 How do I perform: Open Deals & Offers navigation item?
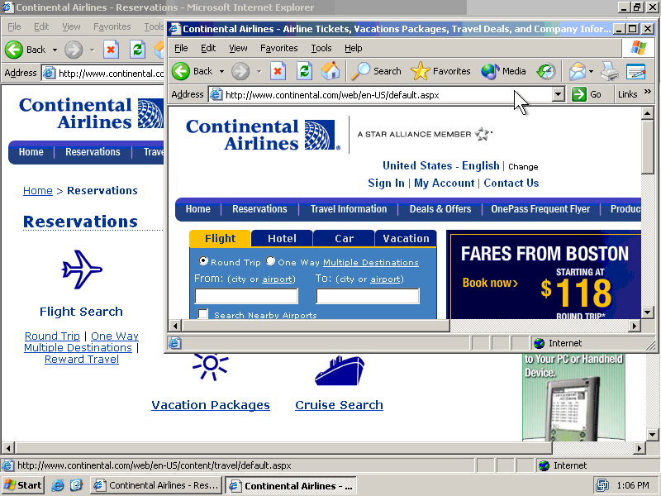440,209
